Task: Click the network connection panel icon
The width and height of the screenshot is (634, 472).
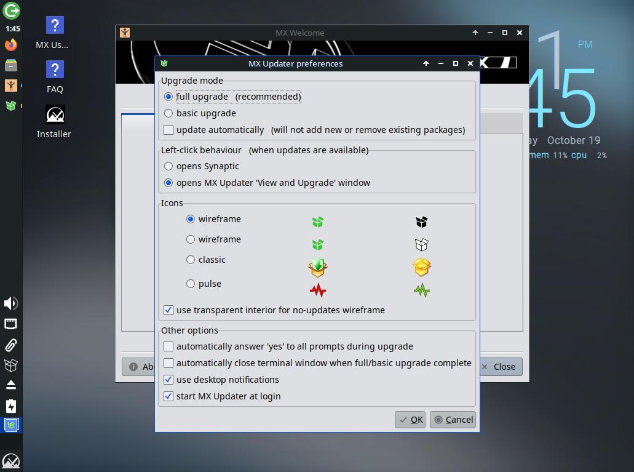Action: coord(11,324)
